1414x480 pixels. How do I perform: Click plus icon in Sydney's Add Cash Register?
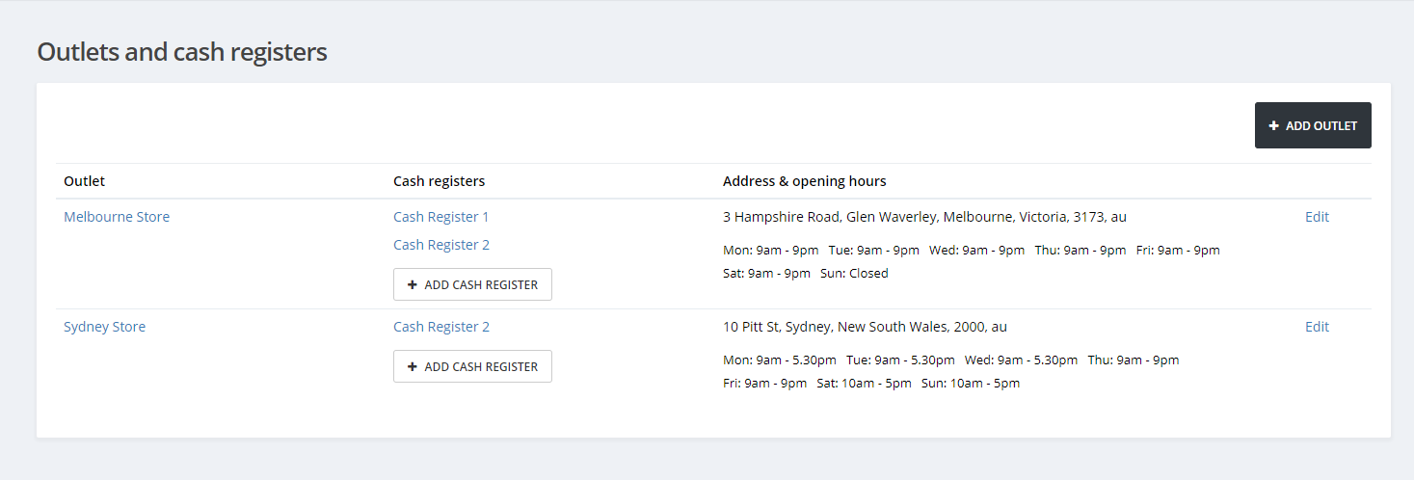(x=413, y=366)
